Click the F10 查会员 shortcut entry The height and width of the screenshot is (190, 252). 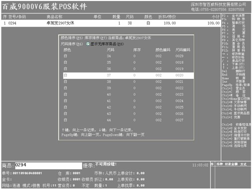coord(234,43)
